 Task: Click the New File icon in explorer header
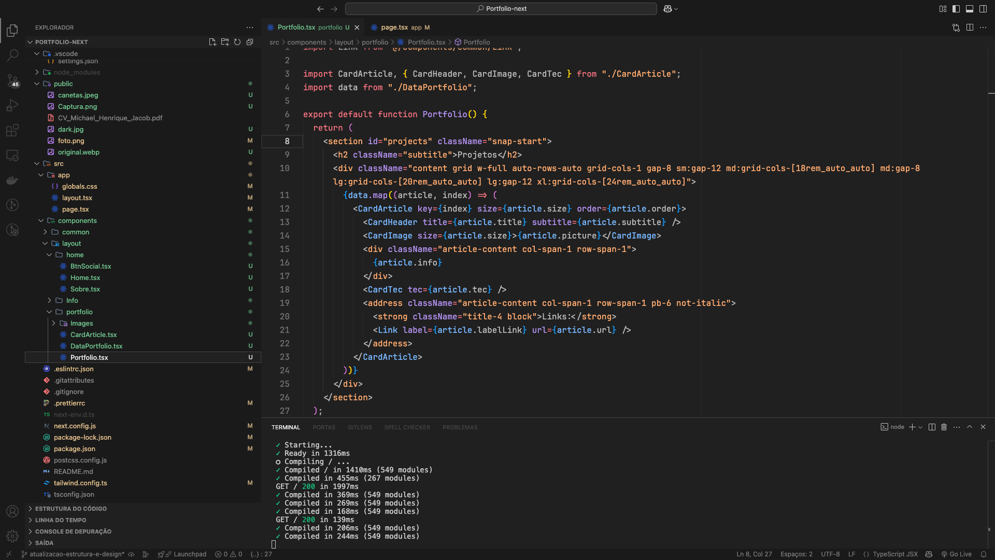click(x=212, y=42)
